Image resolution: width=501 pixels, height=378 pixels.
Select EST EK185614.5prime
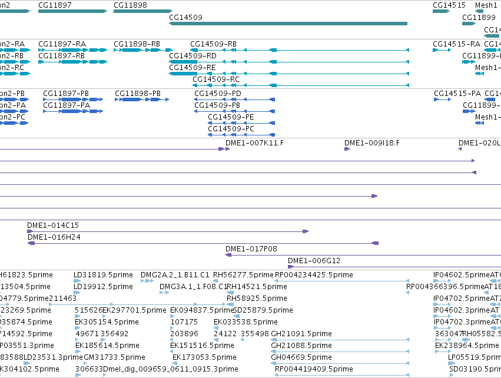point(78,352)
